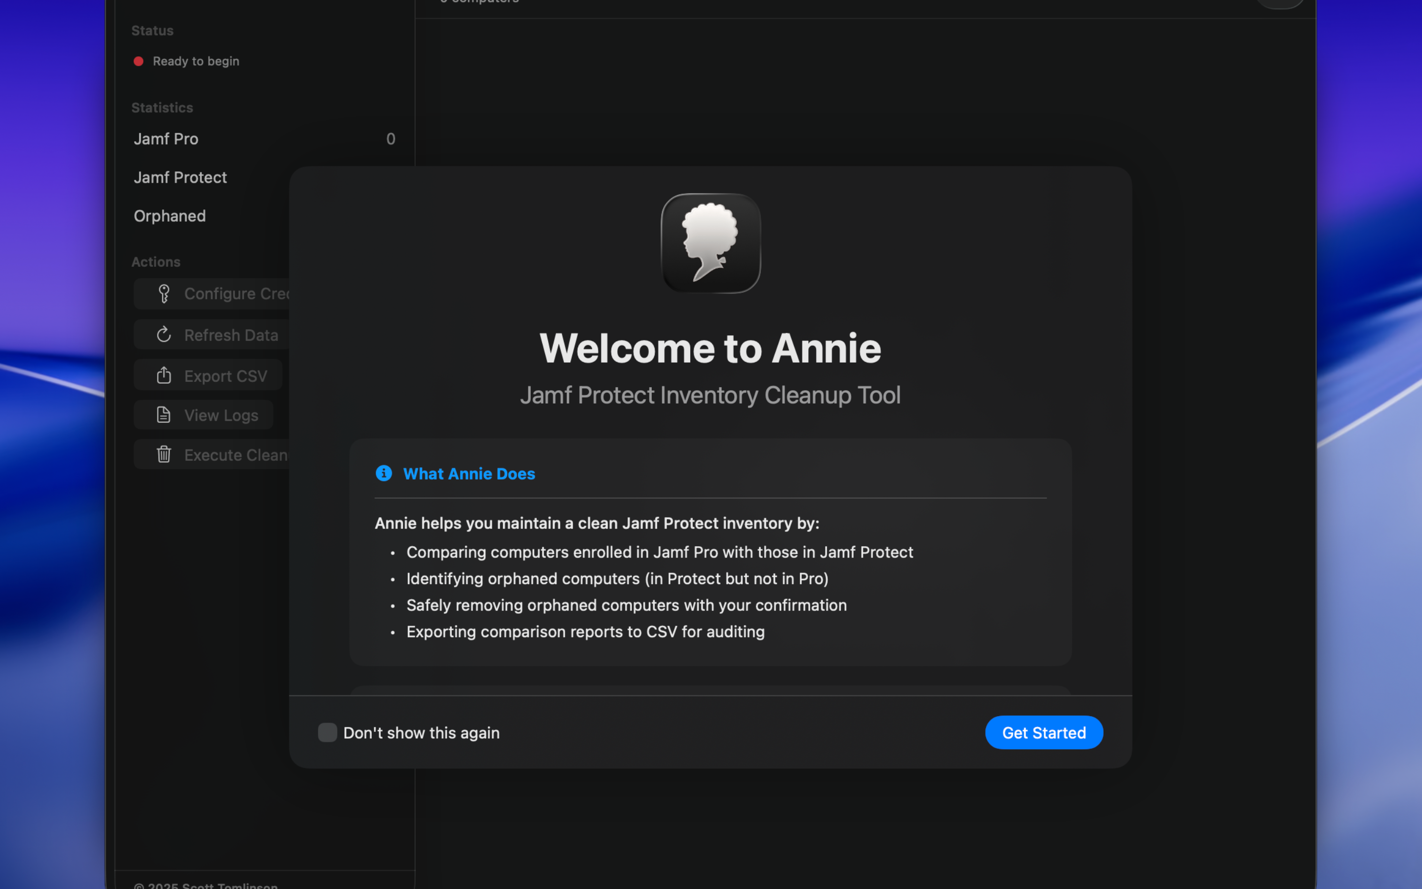Click the Ready to begin status text
Screen dimensions: 1422x889
click(x=196, y=61)
